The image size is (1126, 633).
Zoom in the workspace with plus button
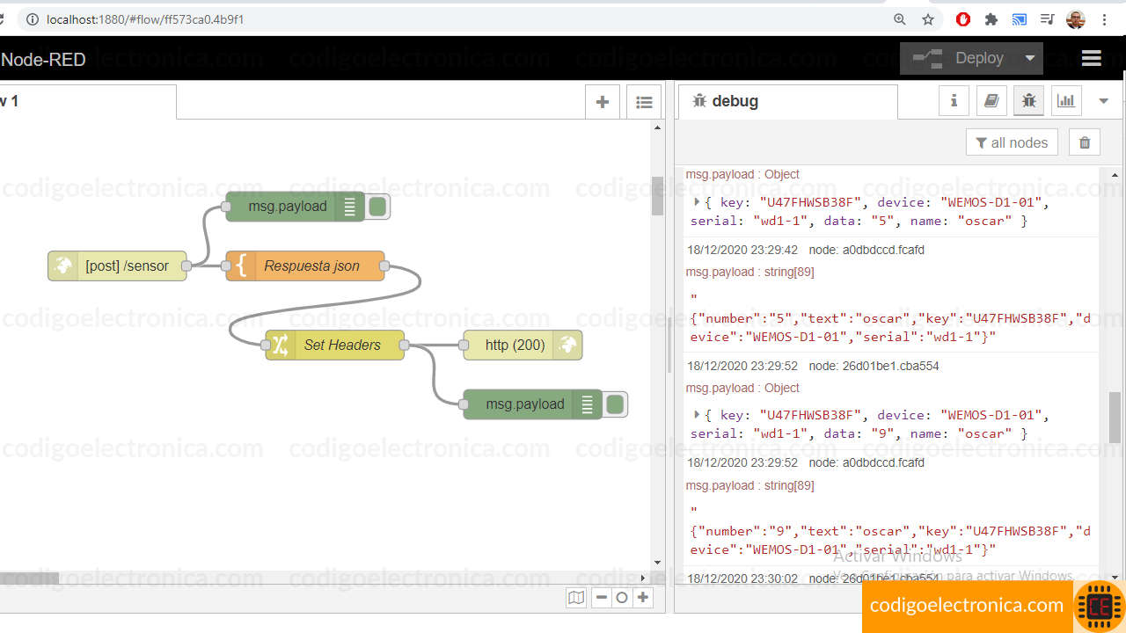[x=643, y=598]
